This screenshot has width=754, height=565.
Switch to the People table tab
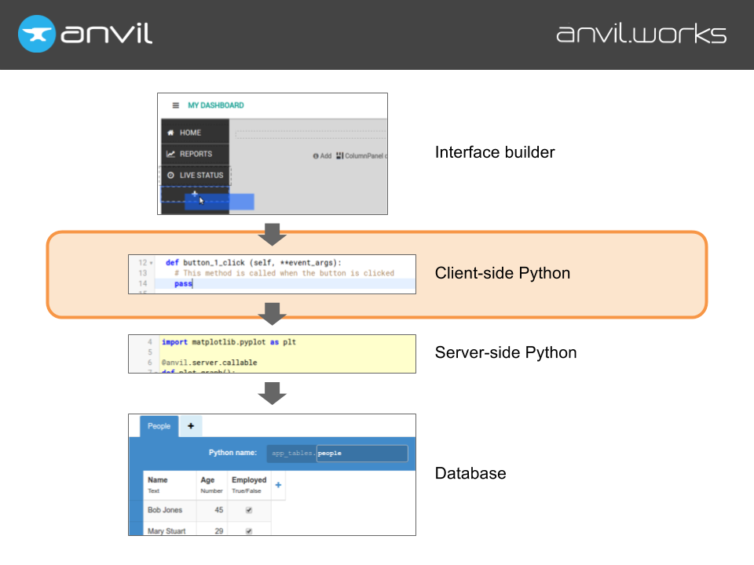(x=159, y=426)
